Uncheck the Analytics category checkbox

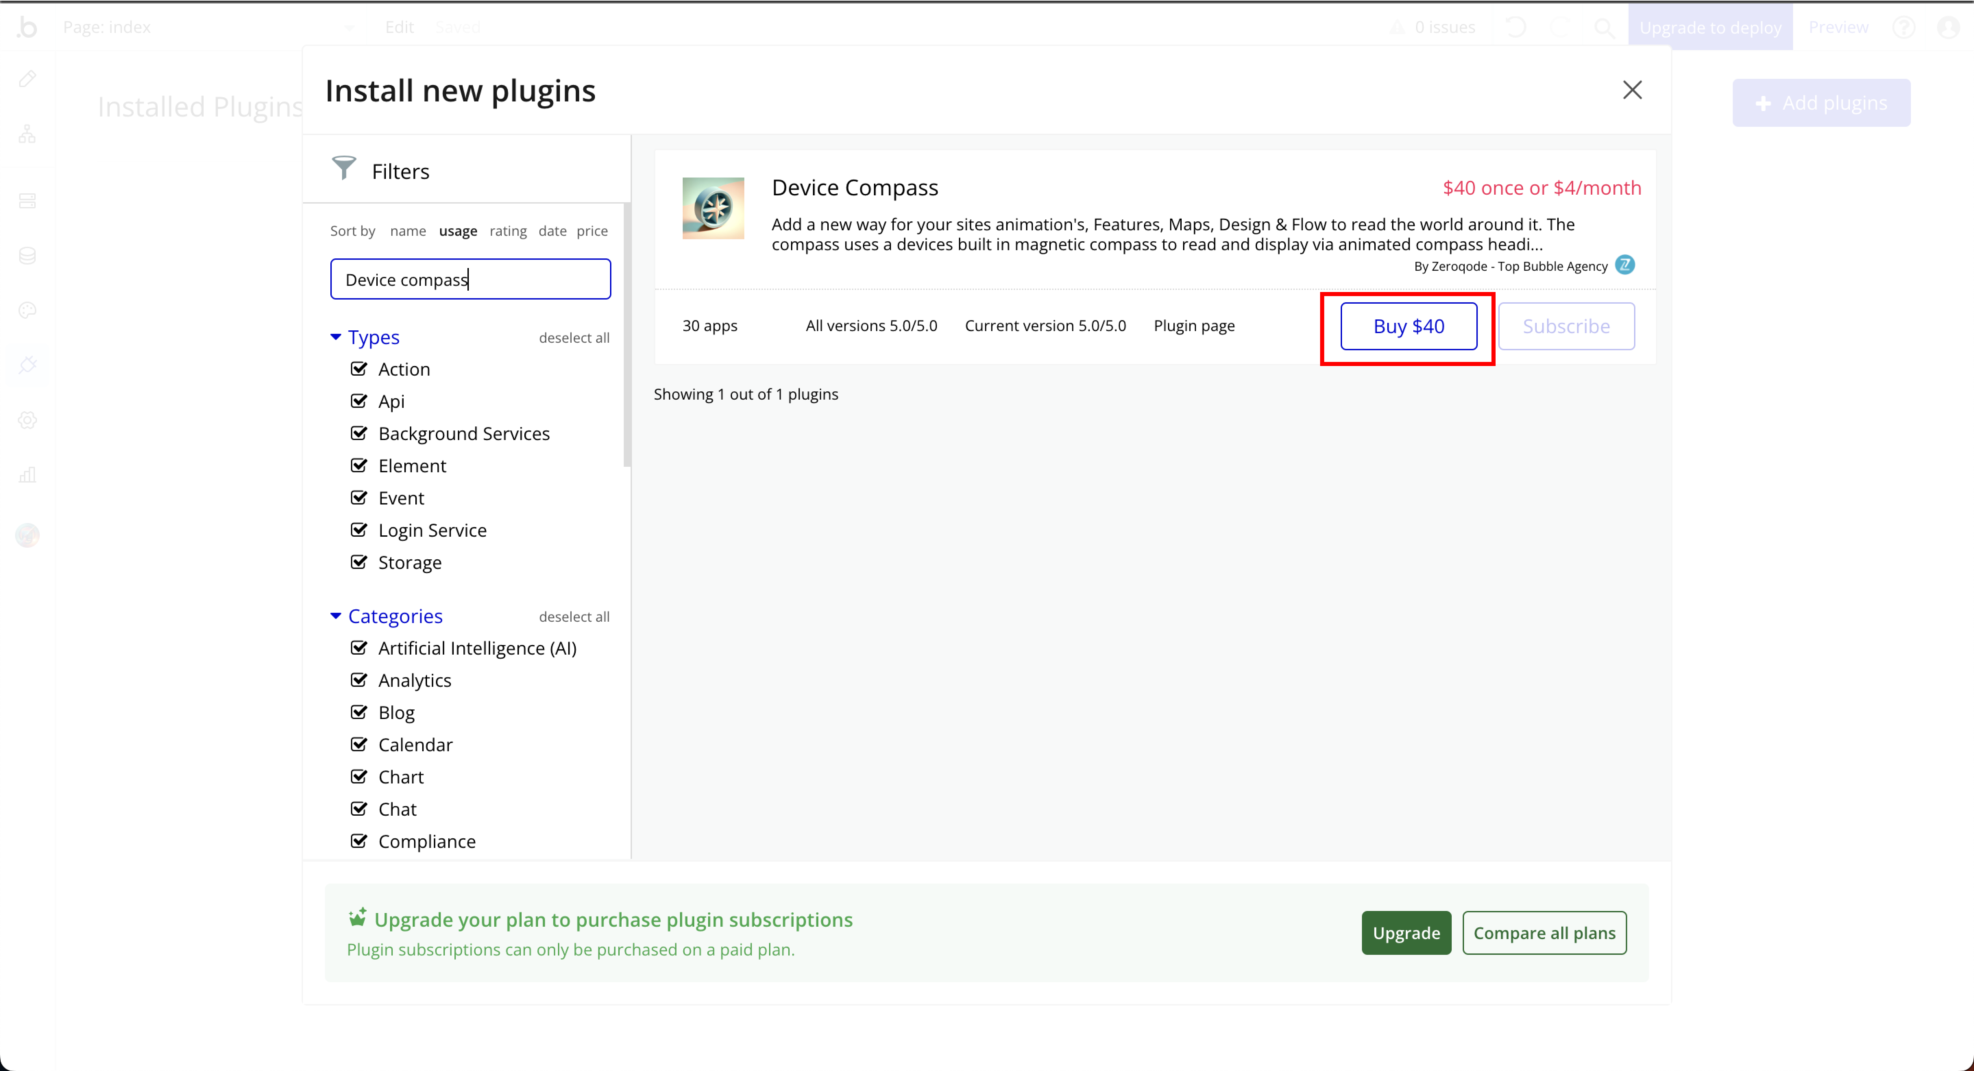point(358,680)
